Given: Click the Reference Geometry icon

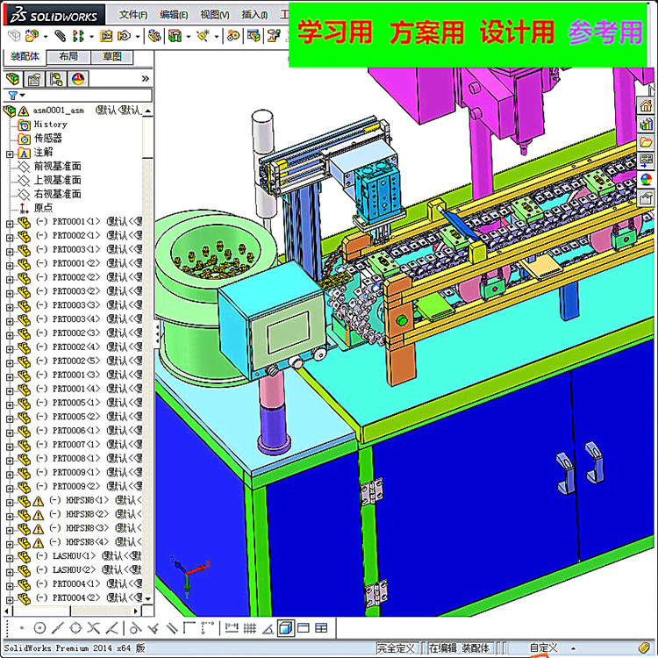Looking at the screenshot, I should 204,36.
